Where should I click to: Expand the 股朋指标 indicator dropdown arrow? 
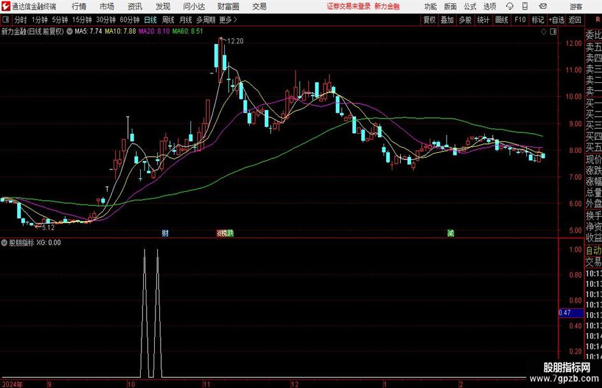pos(4,242)
